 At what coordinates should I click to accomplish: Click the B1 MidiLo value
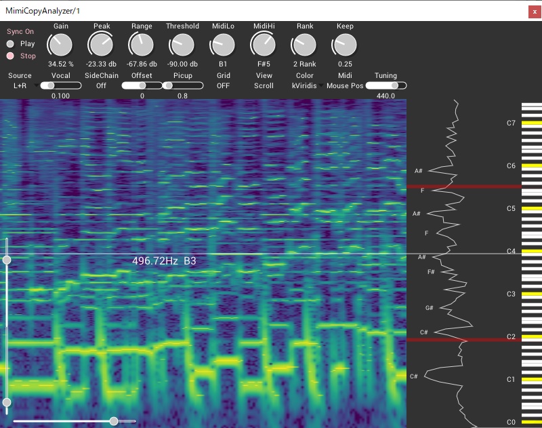pyautogui.click(x=223, y=64)
